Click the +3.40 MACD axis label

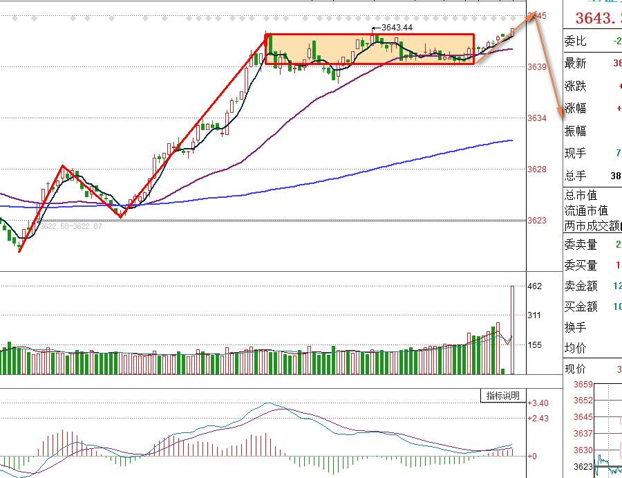[538, 403]
